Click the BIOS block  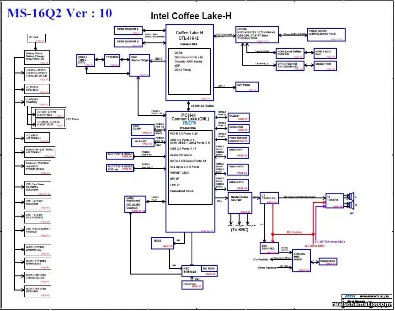[x=162, y=243]
